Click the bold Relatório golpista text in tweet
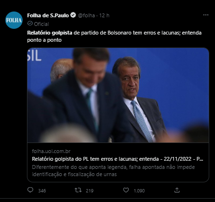Screen dimensions: 215x202 pos(50,33)
